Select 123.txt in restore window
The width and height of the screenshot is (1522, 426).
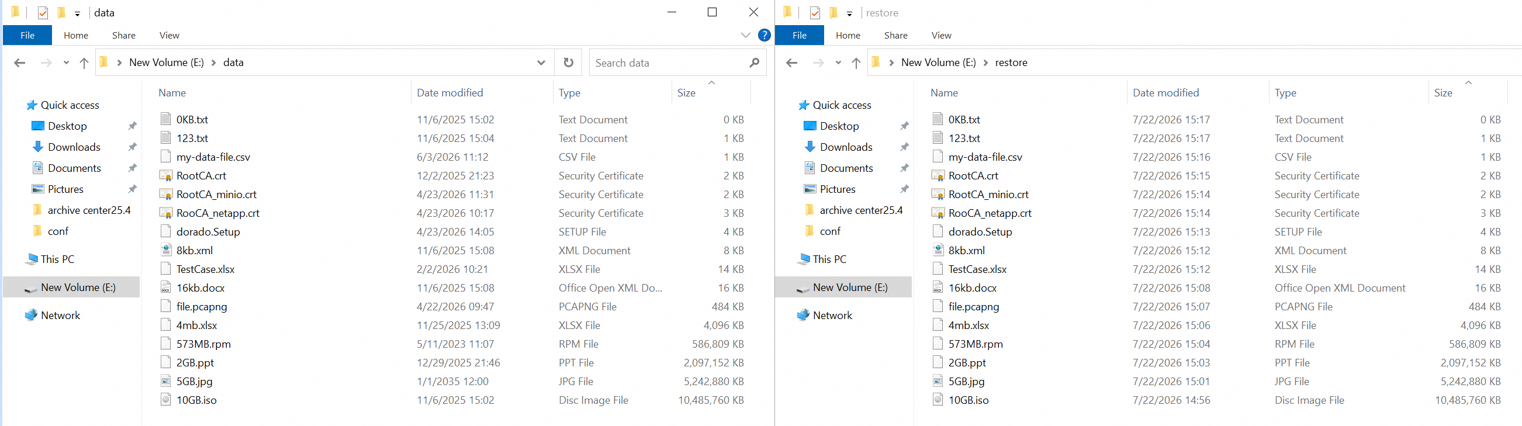click(x=964, y=138)
